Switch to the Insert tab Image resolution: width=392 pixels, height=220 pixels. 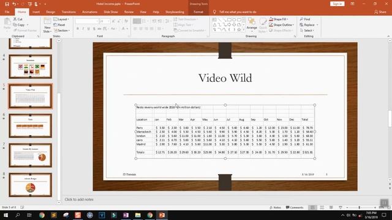[36, 12]
